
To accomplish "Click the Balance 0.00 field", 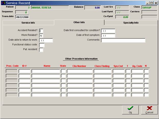I will (x=93, y=8).
